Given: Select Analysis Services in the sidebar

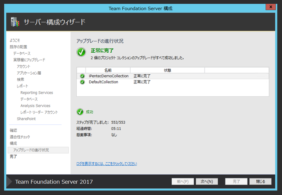Looking at the screenshot, I should click(35, 106).
